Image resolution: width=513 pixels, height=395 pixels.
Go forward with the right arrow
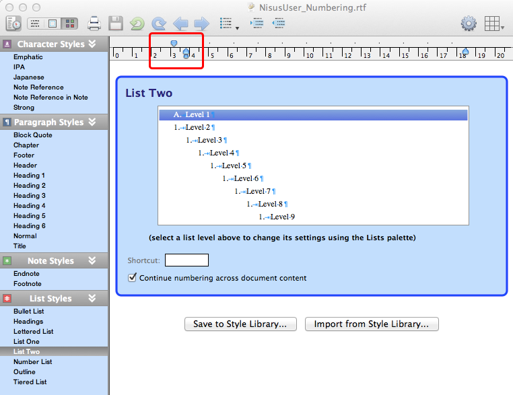(x=202, y=24)
